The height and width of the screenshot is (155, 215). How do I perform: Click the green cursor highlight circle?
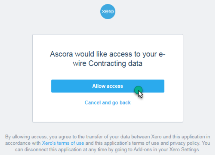(x=138, y=90)
